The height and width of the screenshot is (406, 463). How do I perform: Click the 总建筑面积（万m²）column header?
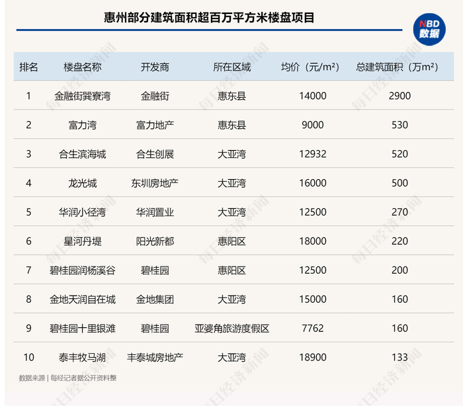397,67
